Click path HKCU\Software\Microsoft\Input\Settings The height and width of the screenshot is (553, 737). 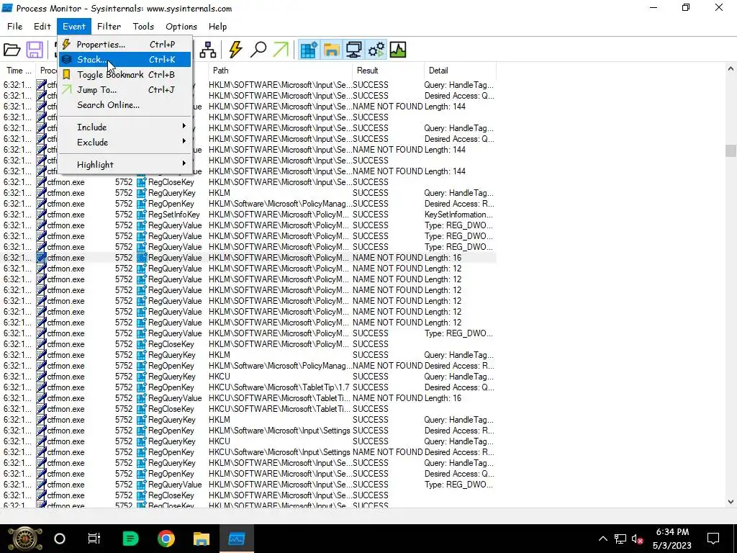pyautogui.click(x=279, y=452)
